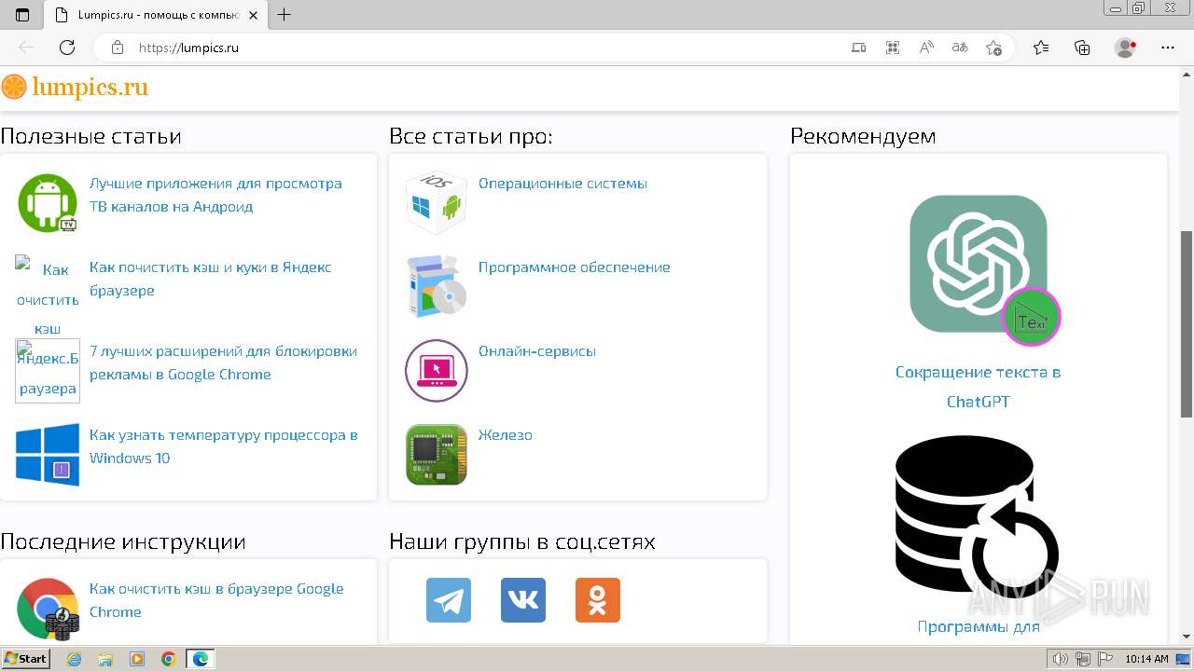Click the broken Яндекс.Браузера image placeholder

click(48, 371)
